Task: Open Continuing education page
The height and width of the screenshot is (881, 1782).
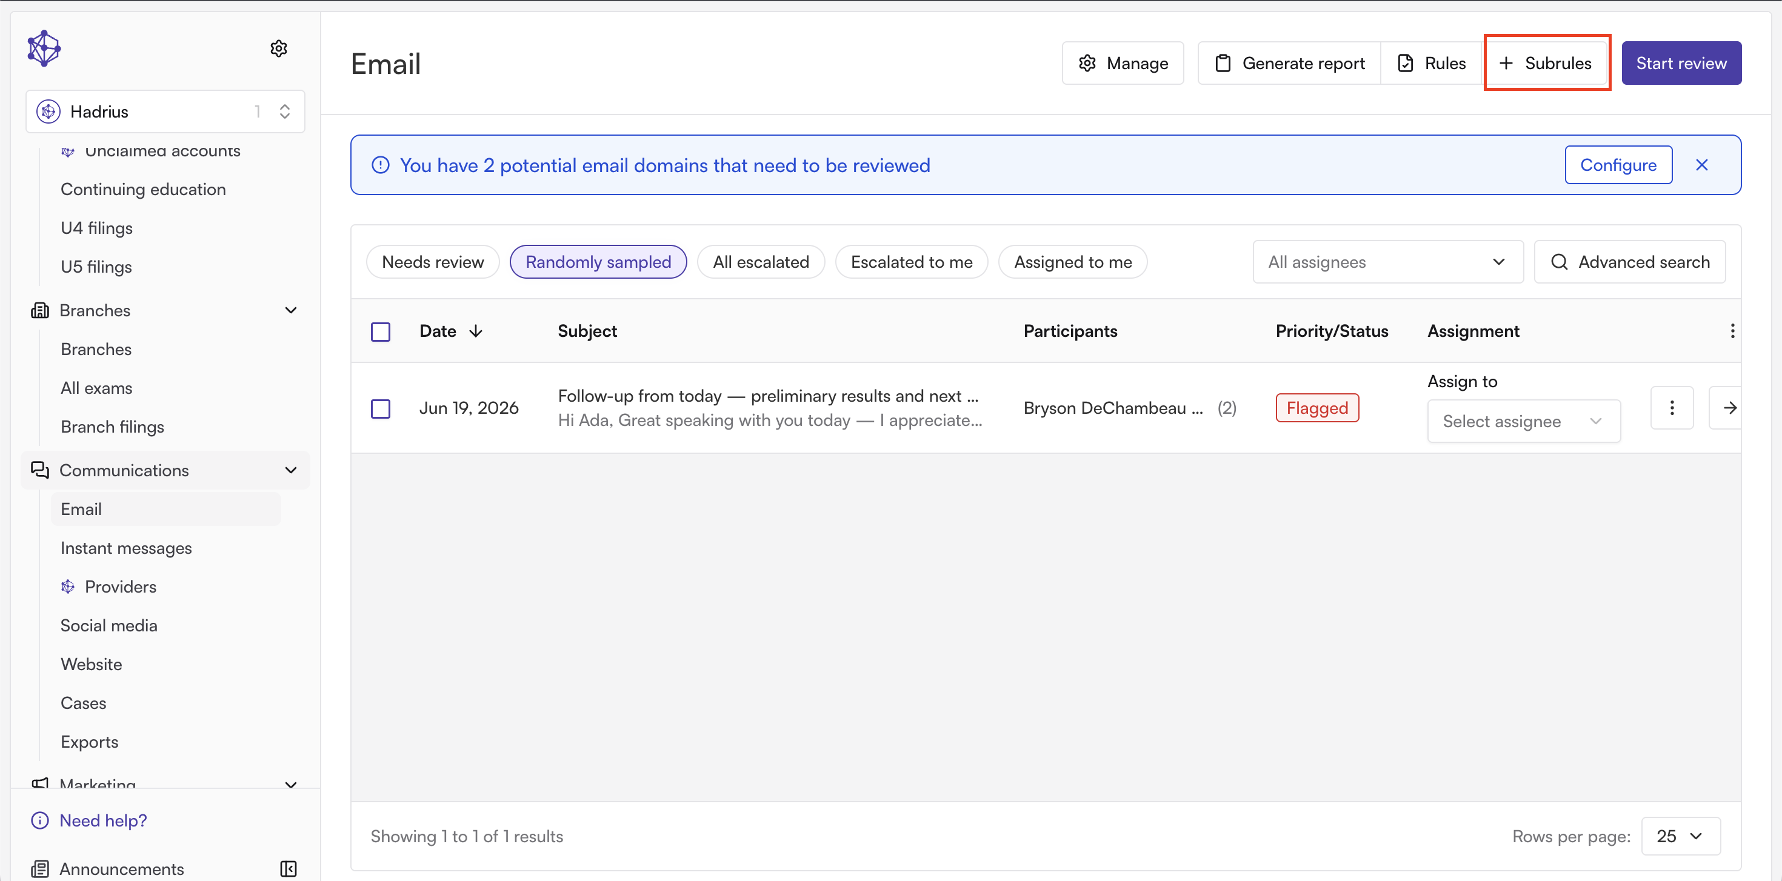Action: 143,189
